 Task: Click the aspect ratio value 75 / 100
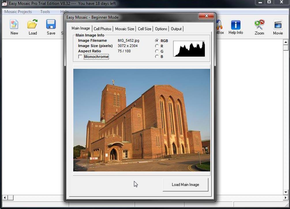pos(124,51)
